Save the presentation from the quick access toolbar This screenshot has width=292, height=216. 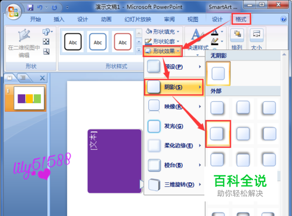pos(30,8)
